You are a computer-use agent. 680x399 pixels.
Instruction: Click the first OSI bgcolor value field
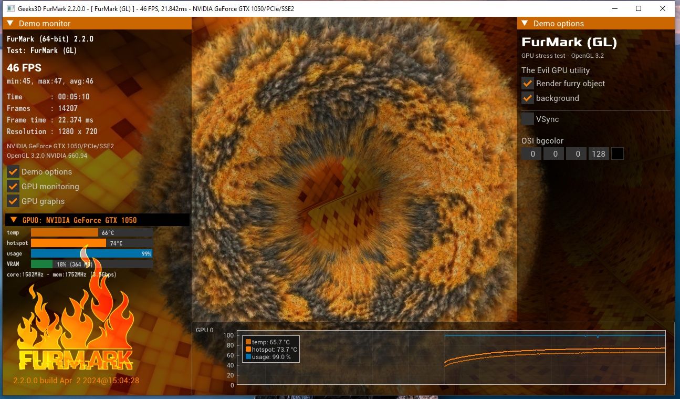pyautogui.click(x=531, y=154)
